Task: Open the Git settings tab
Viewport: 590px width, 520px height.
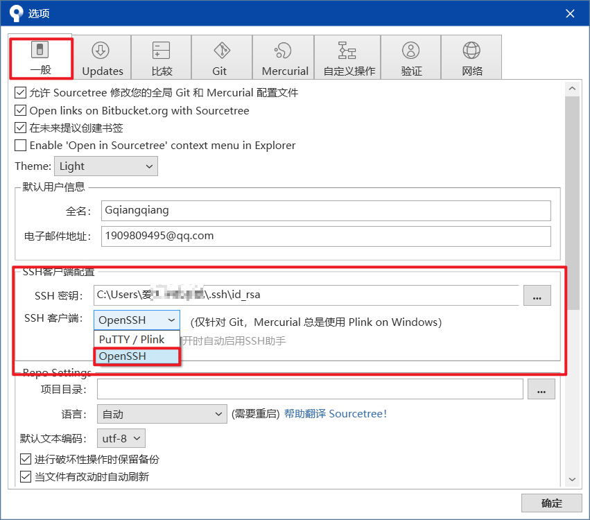Action: click(220, 57)
